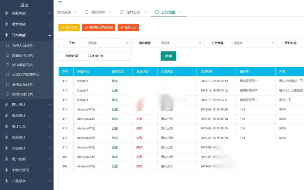Image resolution: width=304 pixels, height=190 pixels.
Task: Click aiweiyou本地 in row 410
Action: coord(86,147)
